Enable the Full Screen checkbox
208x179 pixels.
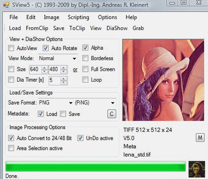click(85, 69)
